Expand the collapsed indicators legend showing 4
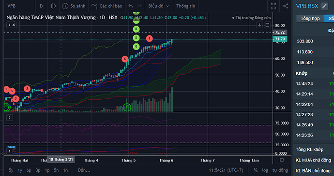The image size is (334, 176). click(x=12, y=25)
